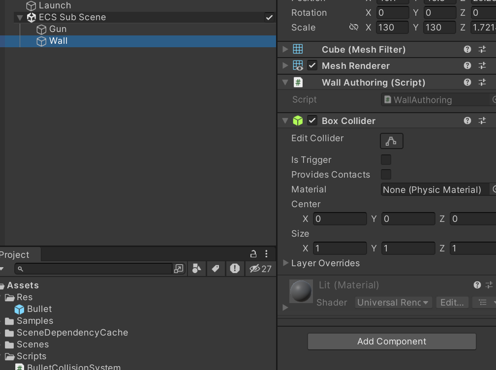Disable the Mesh Renderer checkbox
Viewport: 496px width, 370px height.
pyautogui.click(x=312, y=65)
